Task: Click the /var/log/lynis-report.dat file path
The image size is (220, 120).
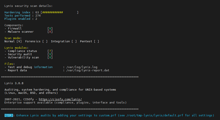Action: point(88,71)
